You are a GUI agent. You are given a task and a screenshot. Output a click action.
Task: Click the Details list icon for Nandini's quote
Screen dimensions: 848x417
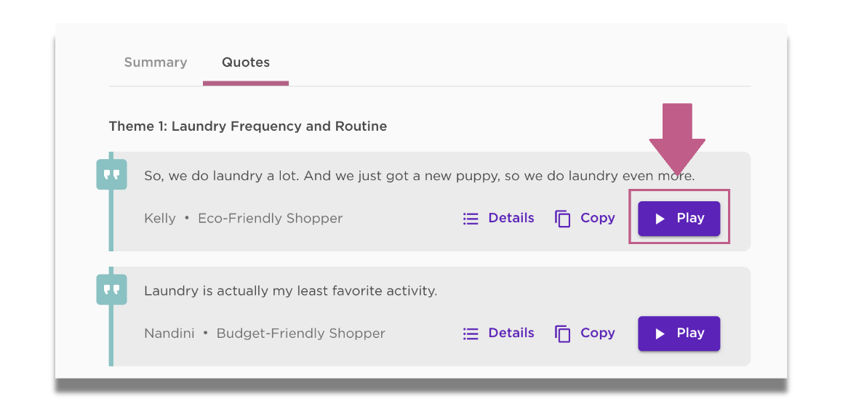(x=471, y=333)
